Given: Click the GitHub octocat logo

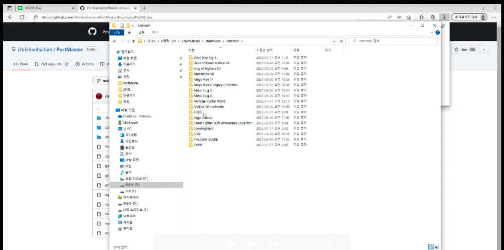Looking at the screenshot, I should tap(92, 32).
